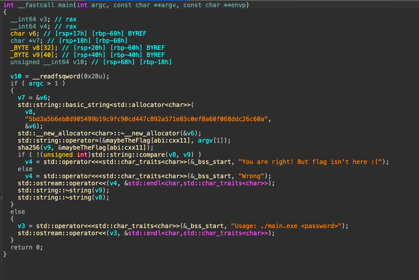This screenshot has width=419, height=280.
Task: Click the __int64 v3 declaration
Action: [30, 19]
